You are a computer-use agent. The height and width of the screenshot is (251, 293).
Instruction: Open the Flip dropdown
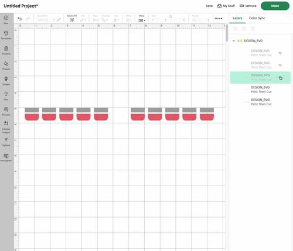(x=116, y=20)
